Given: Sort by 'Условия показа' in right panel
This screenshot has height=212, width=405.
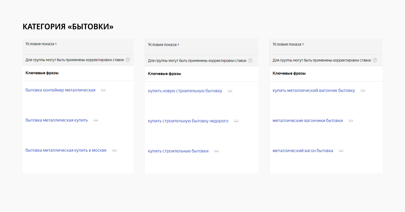Looking at the screenshot, I should click(x=288, y=44).
